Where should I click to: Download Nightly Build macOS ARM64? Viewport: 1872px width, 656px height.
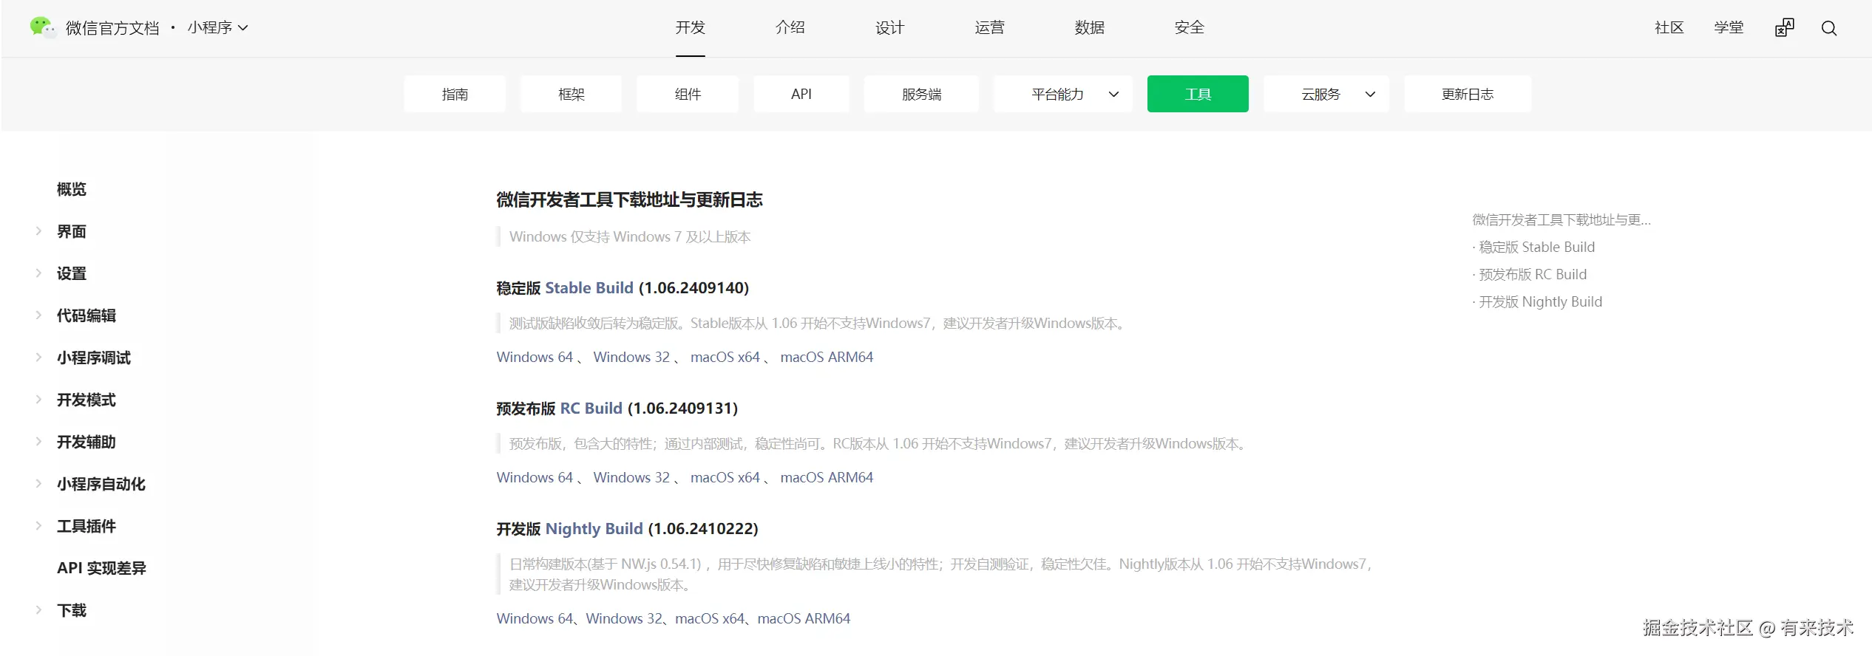coord(804,618)
